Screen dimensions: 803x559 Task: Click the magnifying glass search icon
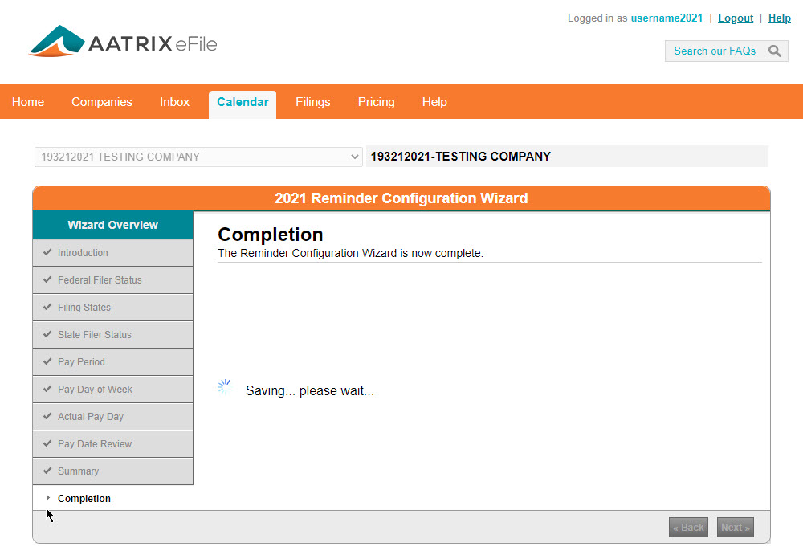(x=774, y=51)
